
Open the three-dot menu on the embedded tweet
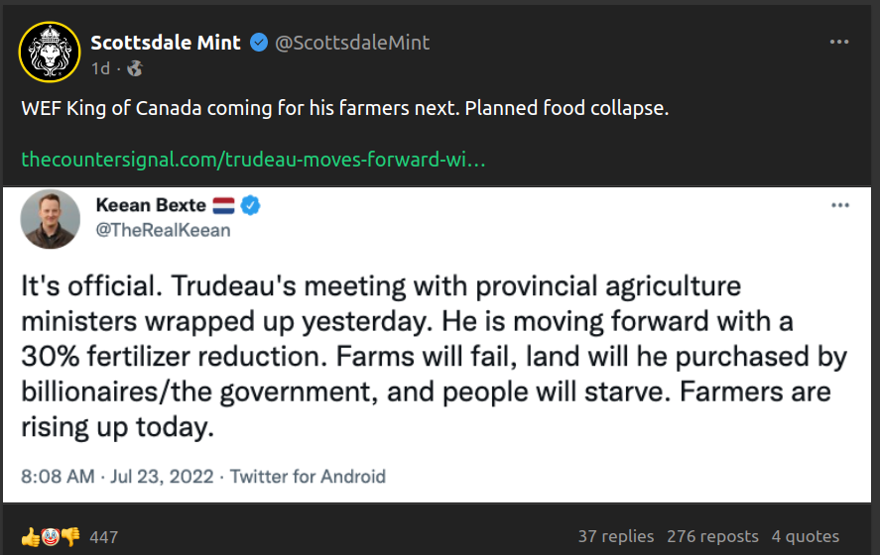[839, 205]
